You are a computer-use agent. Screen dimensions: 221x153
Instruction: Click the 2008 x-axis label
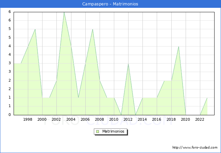click(100, 119)
